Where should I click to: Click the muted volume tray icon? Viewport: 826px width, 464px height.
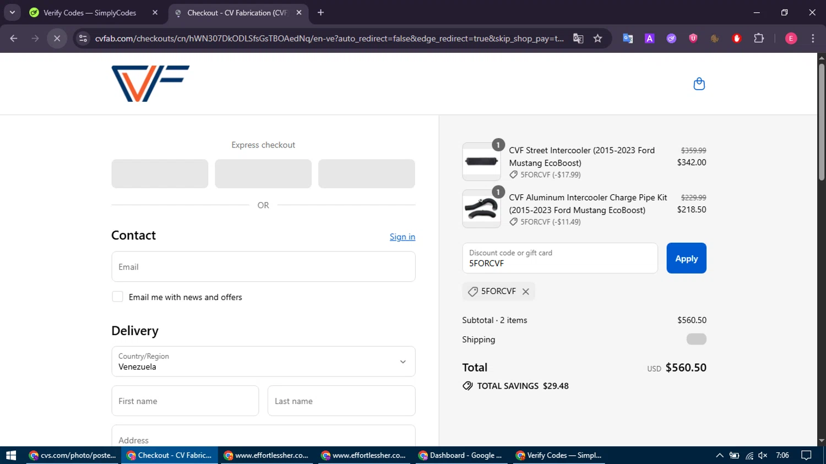pos(763,455)
